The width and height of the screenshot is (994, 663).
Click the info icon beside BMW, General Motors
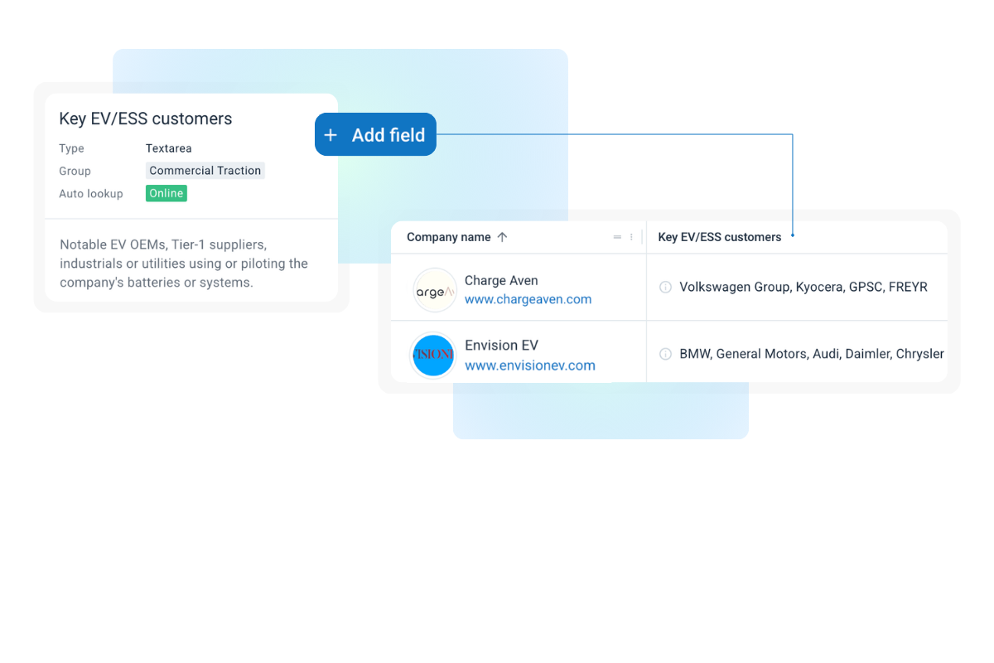tap(665, 354)
